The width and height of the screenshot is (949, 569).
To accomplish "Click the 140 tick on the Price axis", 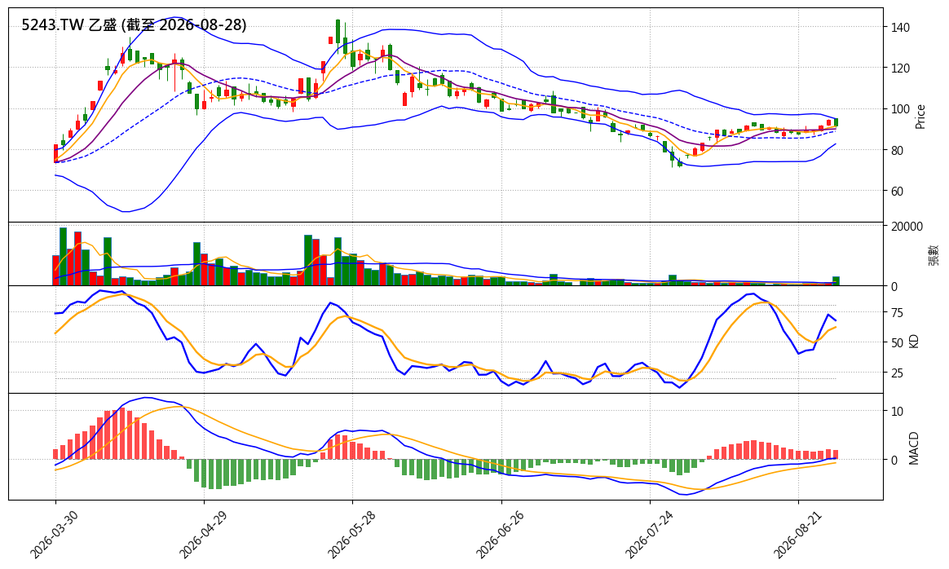I will click(x=900, y=27).
